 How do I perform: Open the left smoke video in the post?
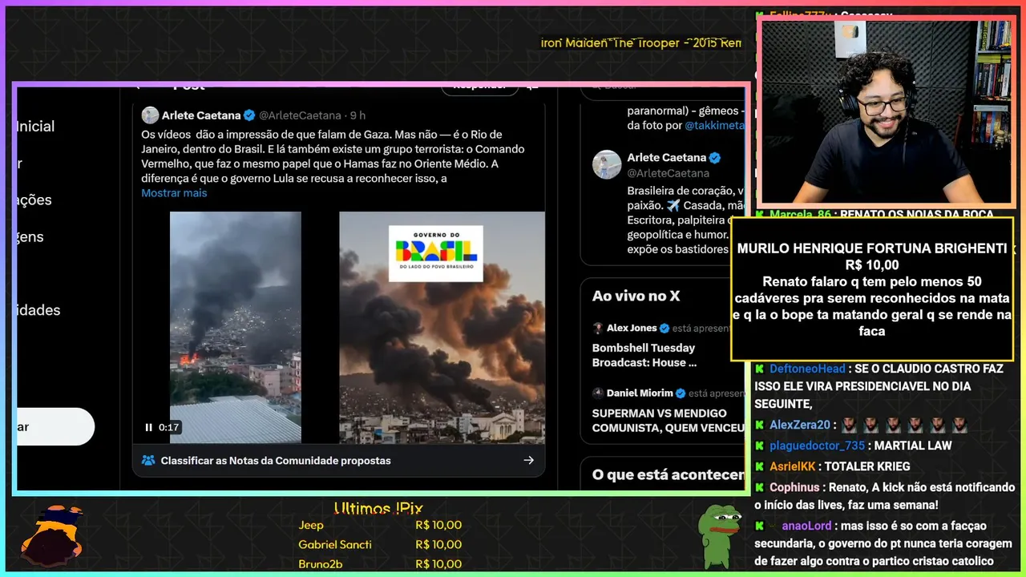coord(236,327)
